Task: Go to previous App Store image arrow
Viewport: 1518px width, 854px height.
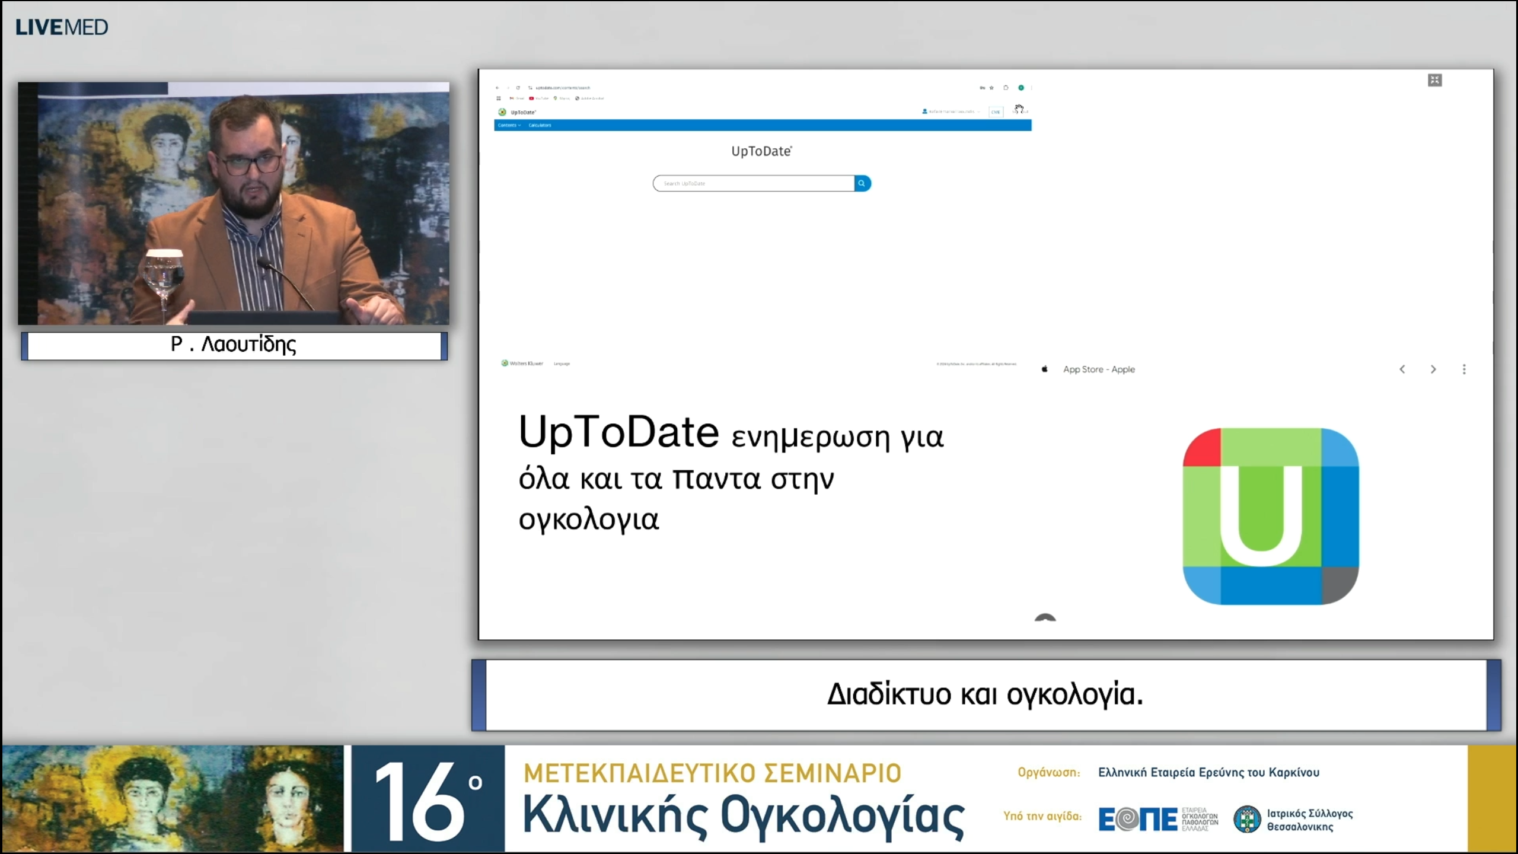Action: point(1402,369)
